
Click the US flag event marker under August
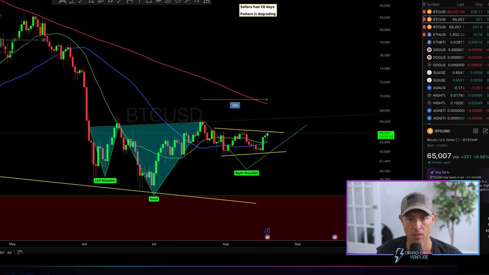coord(267,237)
